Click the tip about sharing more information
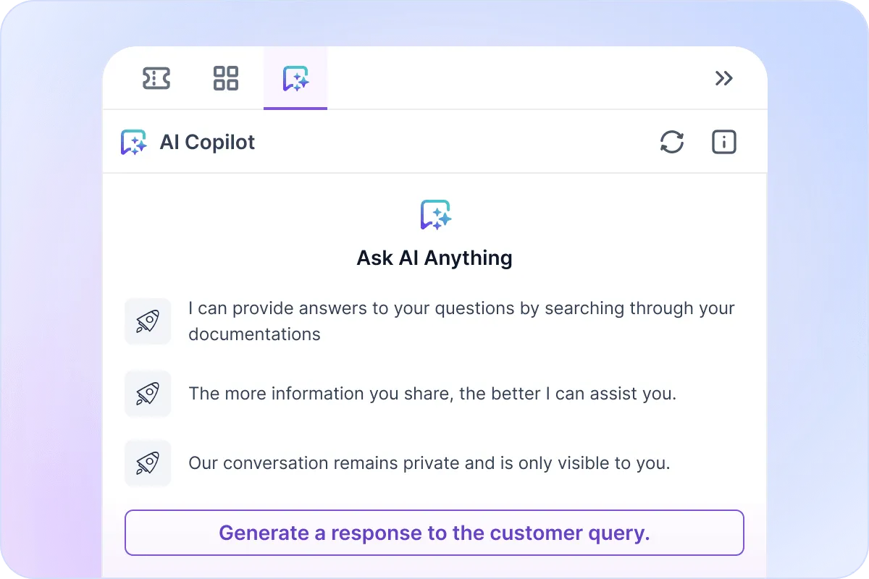The image size is (869, 579). click(x=432, y=393)
